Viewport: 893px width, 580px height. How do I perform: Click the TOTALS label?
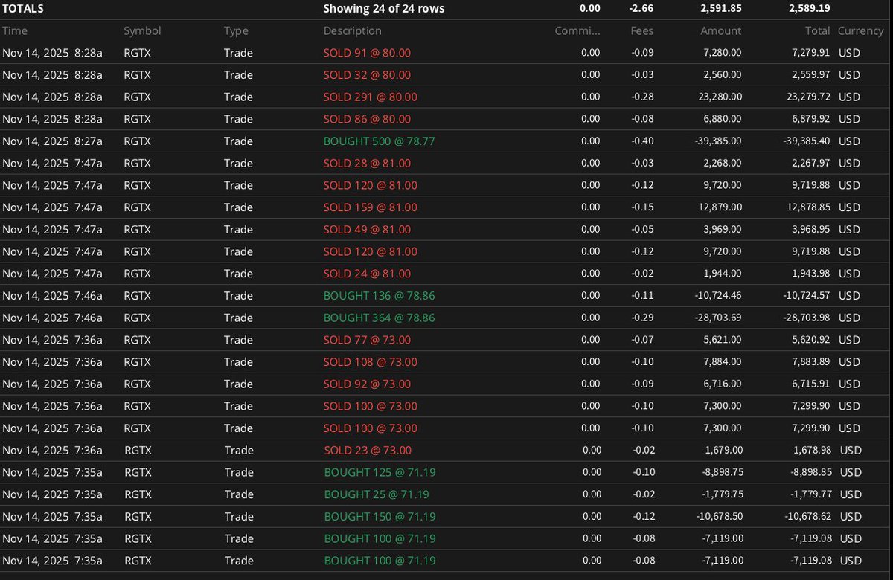tap(23, 9)
